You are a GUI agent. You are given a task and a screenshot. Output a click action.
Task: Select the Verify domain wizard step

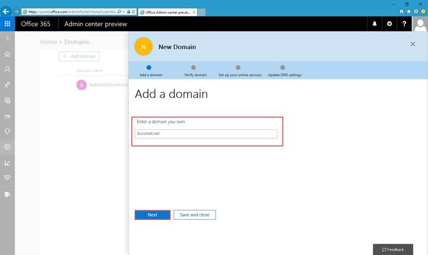point(195,70)
